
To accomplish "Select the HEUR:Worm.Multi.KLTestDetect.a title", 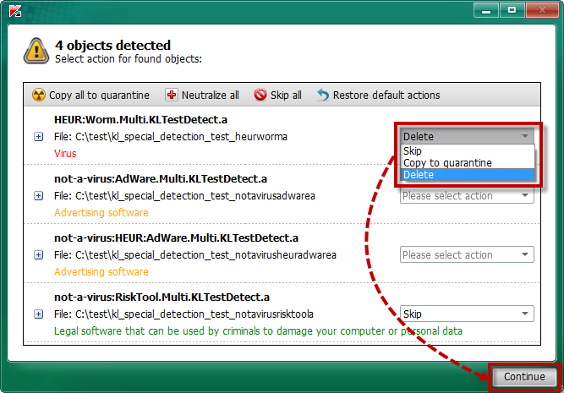I will click(x=140, y=120).
